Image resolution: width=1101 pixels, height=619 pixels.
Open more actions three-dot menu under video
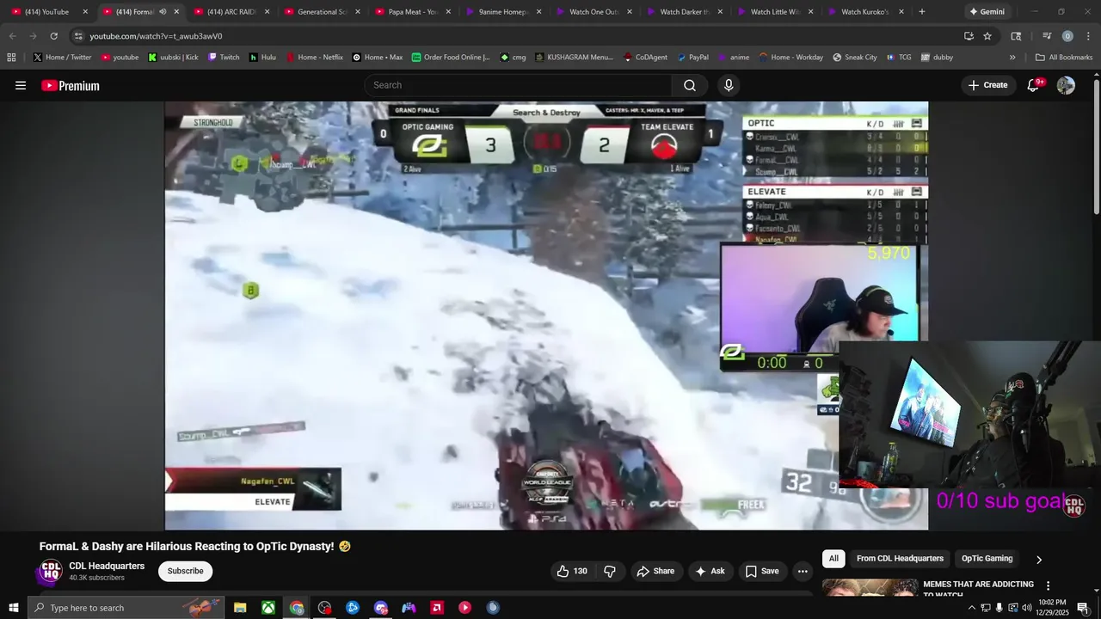[x=803, y=571]
